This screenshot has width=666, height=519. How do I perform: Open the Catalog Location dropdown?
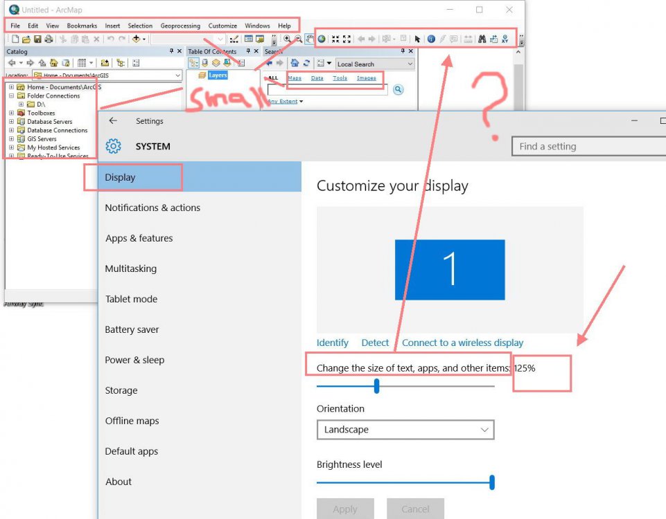tap(177, 75)
